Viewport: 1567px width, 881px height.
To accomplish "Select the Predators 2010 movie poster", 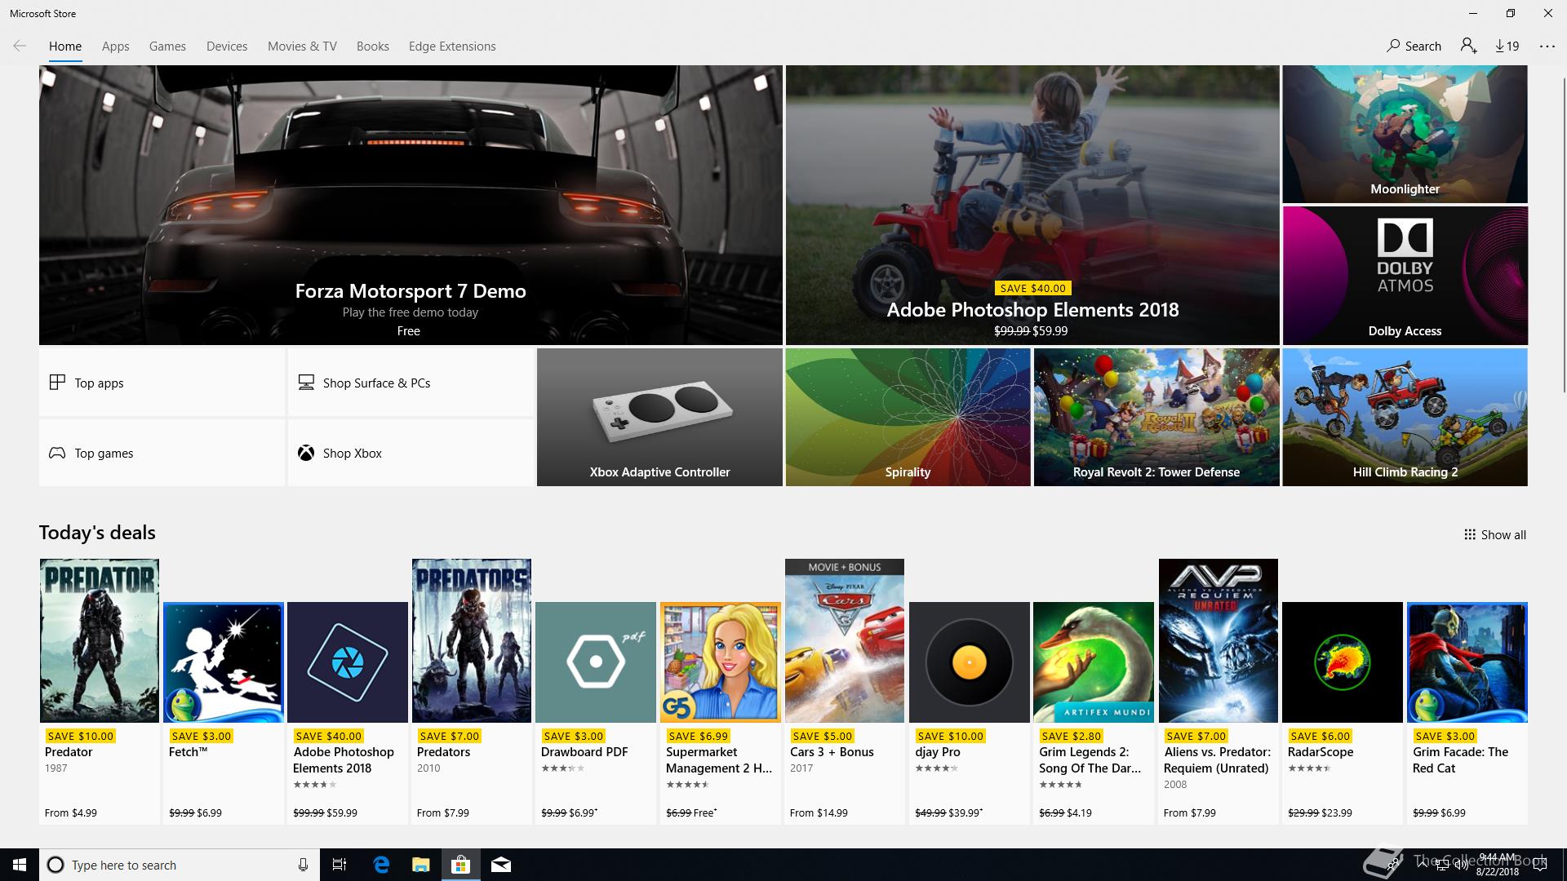I will click(472, 640).
